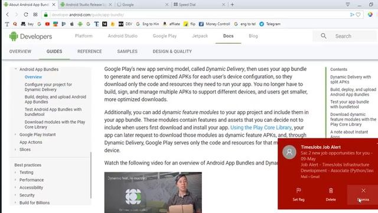Viewport: 378px width, 213px height.
Task: Open App Actions in the sidebar
Action: click(31, 142)
